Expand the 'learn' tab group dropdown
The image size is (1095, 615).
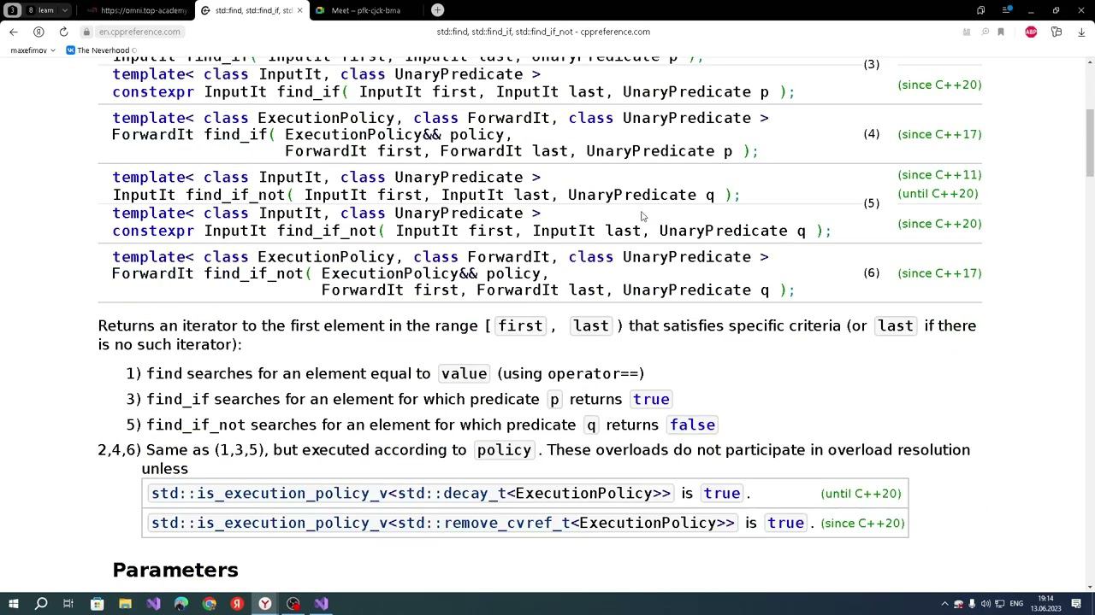tap(64, 10)
